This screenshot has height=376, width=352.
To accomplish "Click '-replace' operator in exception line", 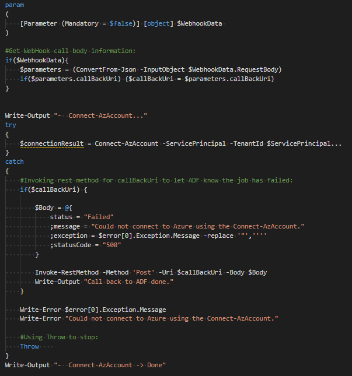I will point(218,236).
